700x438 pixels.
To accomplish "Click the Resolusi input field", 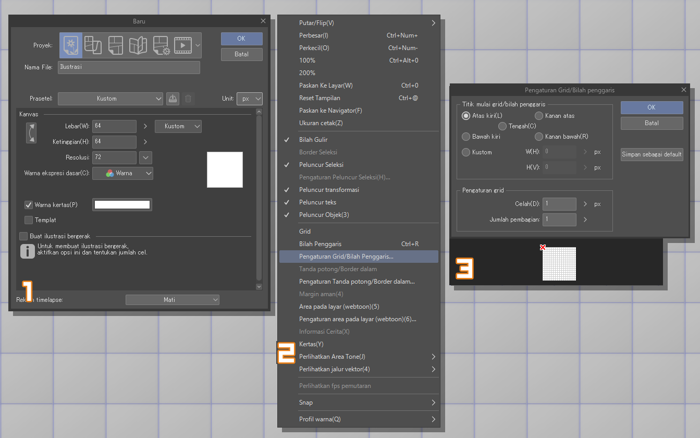I will coord(114,157).
